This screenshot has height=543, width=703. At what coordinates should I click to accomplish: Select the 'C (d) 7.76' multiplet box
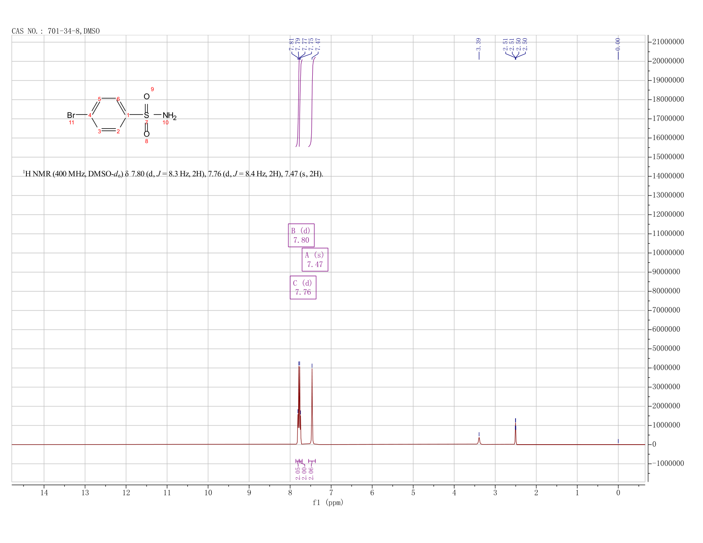pos(303,287)
